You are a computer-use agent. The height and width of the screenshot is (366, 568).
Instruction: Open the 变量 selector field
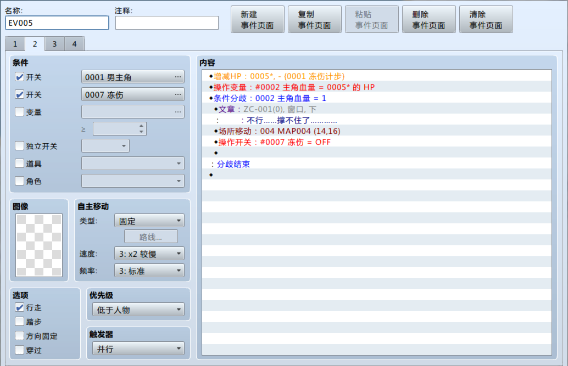click(132, 111)
